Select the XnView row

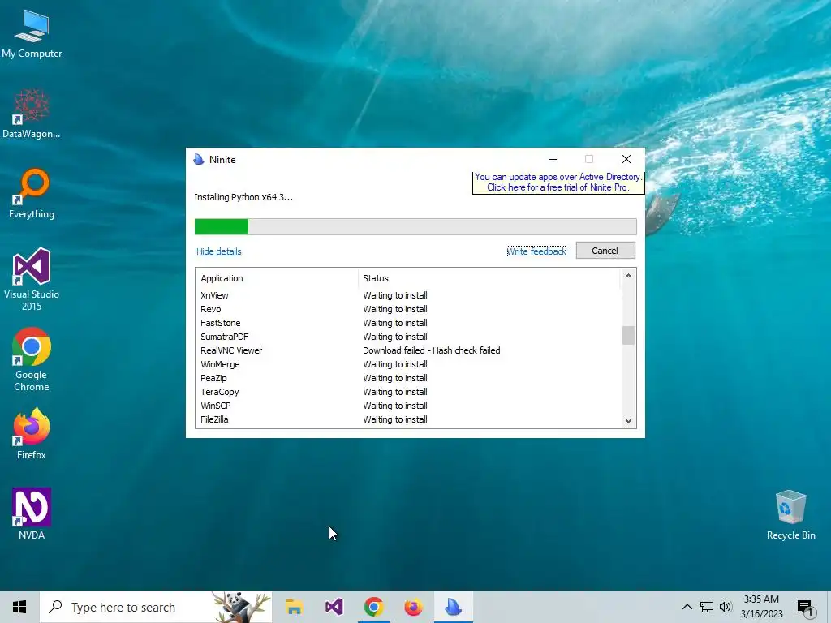(x=408, y=295)
